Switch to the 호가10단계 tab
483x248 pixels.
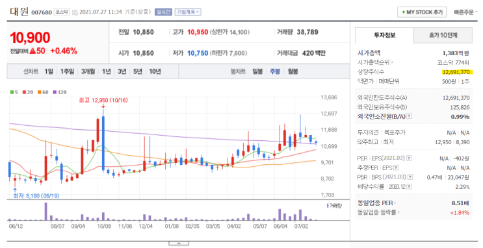pyautogui.click(x=443, y=36)
